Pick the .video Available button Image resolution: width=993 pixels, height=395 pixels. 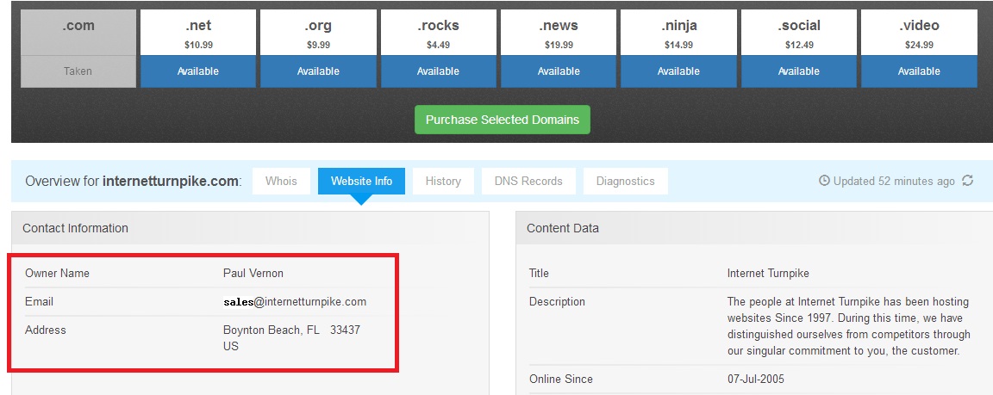(x=919, y=71)
